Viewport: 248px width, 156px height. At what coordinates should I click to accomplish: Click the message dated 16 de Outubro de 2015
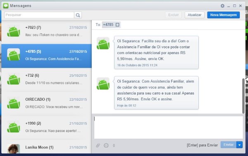156,52
